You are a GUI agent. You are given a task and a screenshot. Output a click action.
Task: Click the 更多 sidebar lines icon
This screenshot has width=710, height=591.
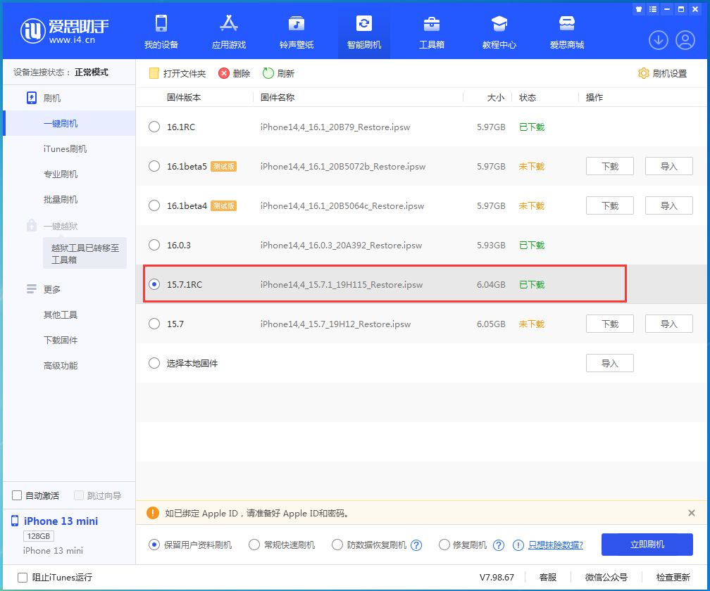[x=31, y=289]
